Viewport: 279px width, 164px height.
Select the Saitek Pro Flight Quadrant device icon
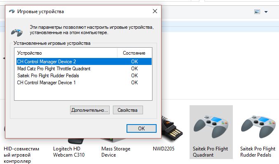211,127
